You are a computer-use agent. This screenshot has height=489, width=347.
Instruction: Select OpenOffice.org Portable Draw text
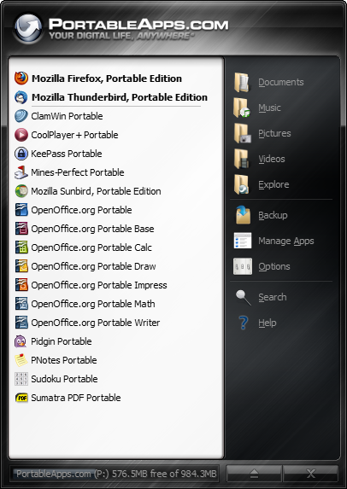click(93, 266)
